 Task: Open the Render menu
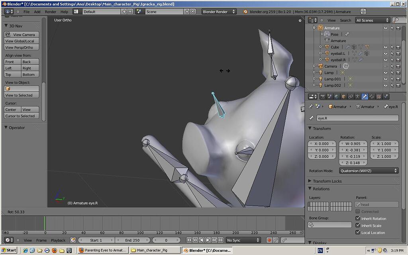tap(51, 12)
